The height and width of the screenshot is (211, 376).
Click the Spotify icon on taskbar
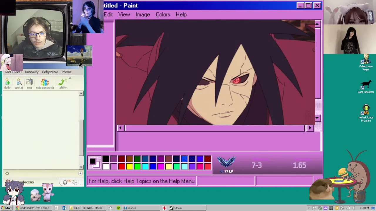click(118, 208)
